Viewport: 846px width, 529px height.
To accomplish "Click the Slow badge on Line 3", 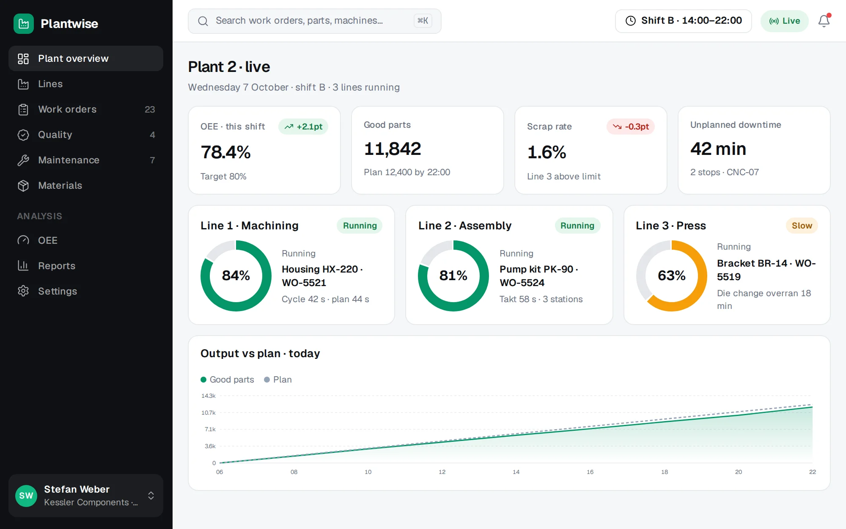I will (x=802, y=226).
